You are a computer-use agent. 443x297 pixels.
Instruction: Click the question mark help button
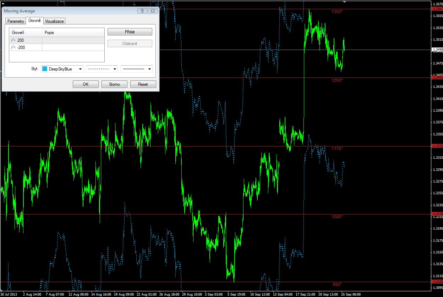[142, 11]
